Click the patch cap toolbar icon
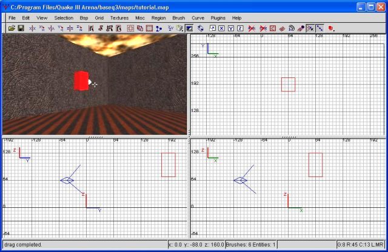Screen dimensions: 388x252 click(282, 28)
